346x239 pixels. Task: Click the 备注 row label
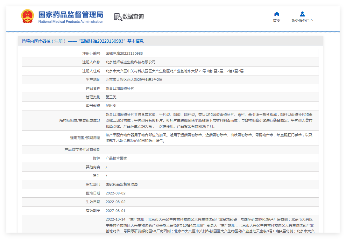97,176
